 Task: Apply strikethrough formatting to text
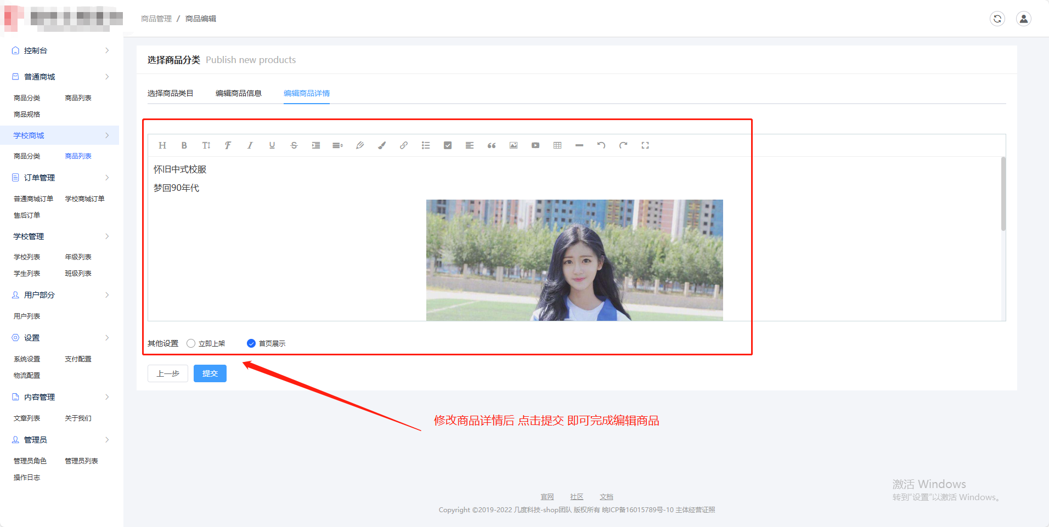coord(294,145)
